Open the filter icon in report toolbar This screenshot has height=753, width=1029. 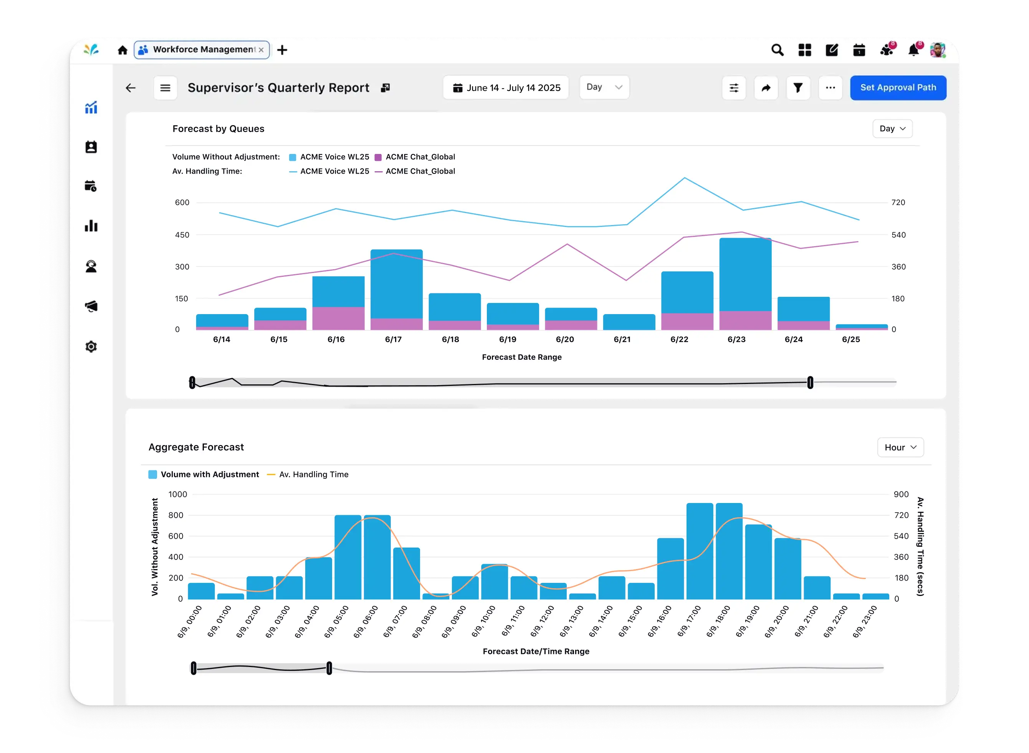coord(798,88)
